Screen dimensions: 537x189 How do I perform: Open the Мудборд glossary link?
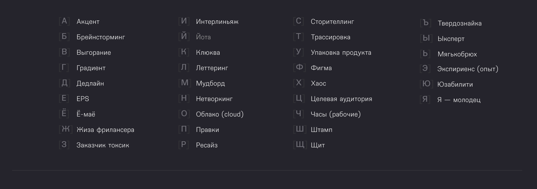[x=210, y=84]
